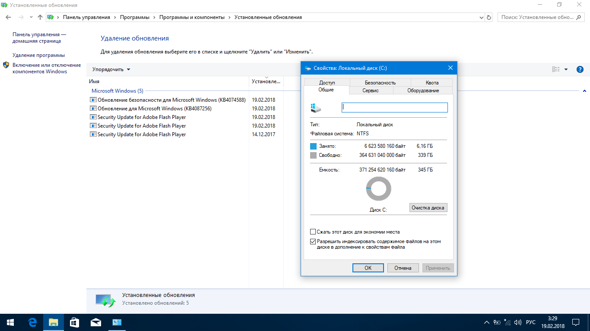The width and height of the screenshot is (590, 331).
Task: Open the Удаление программы link
Action: [x=38, y=55]
